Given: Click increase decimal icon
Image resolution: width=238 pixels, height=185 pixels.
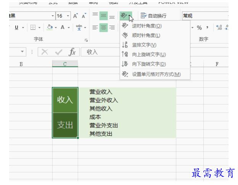Looking at the screenshot, I should [x=219, y=28].
